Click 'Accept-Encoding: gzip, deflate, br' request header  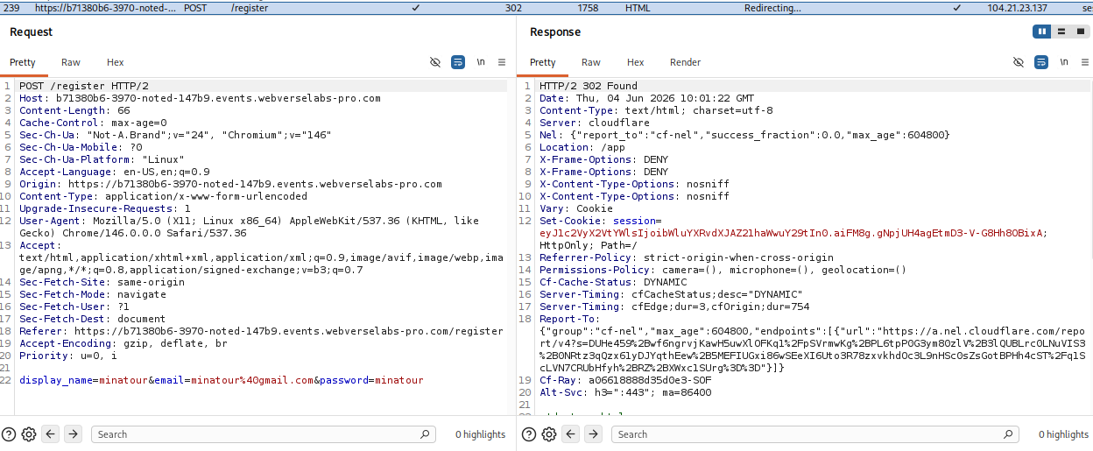point(123,343)
